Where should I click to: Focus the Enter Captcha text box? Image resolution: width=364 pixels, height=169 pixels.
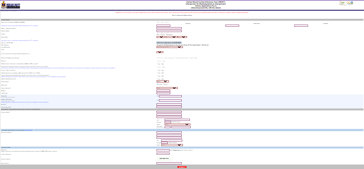(x=169, y=163)
